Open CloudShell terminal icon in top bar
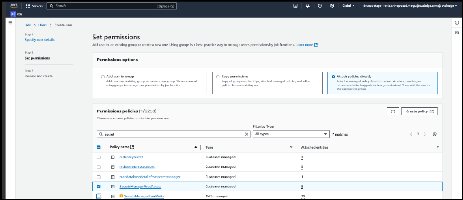 coord(295,6)
